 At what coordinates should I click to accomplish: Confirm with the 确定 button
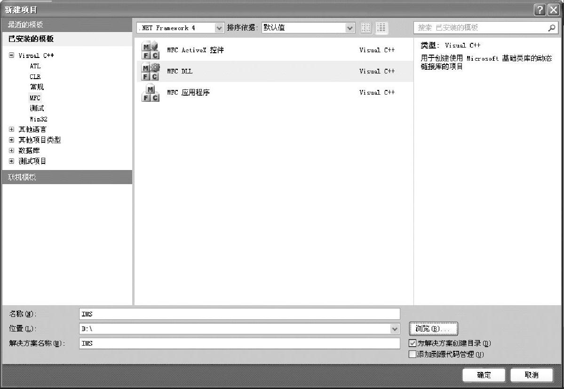point(484,375)
